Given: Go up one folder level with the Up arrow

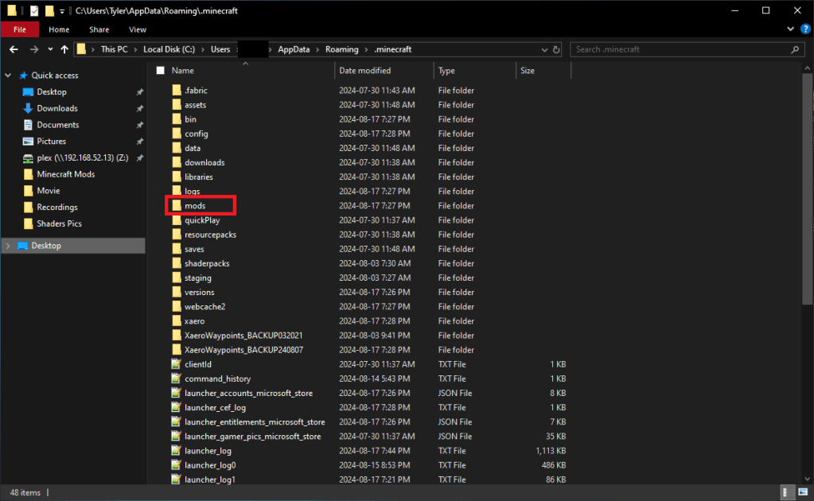Looking at the screenshot, I should click(64, 49).
